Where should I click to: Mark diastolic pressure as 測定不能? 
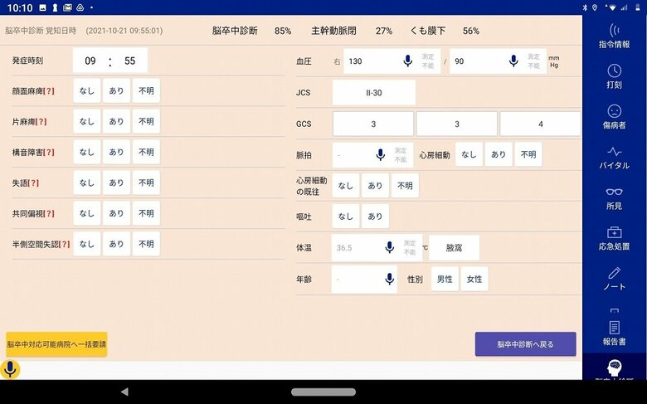click(533, 61)
